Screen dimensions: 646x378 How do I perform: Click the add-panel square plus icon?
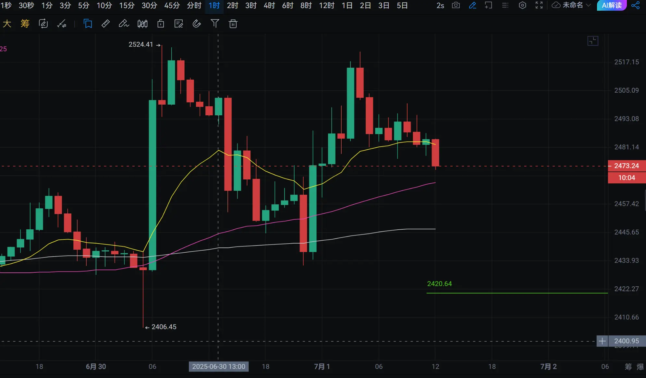tap(488, 5)
